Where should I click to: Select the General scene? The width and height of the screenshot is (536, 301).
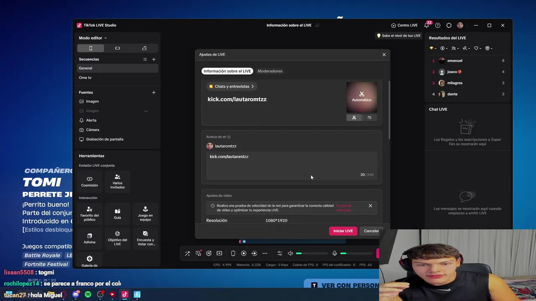point(118,68)
